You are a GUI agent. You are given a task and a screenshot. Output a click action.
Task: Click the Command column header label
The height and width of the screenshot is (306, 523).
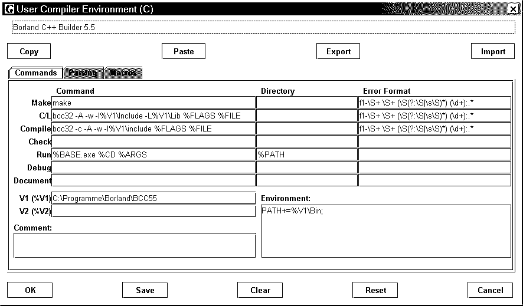click(x=75, y=91)
